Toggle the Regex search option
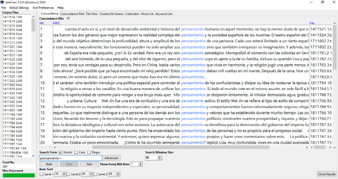 (89, 152)
